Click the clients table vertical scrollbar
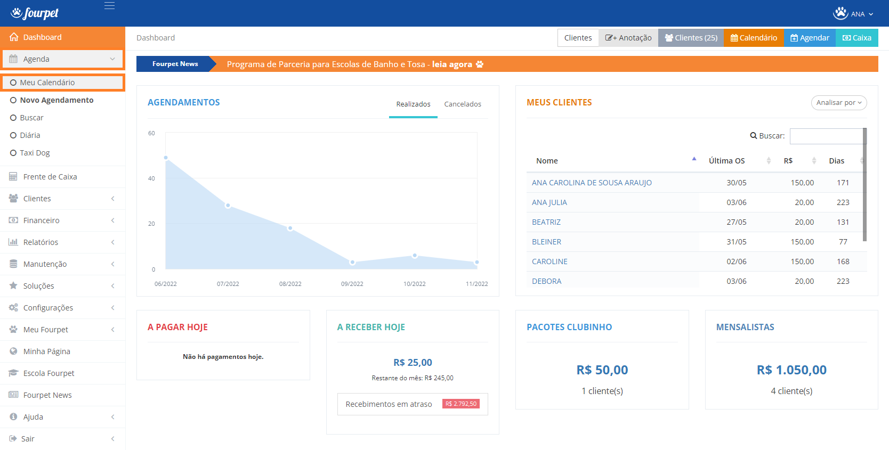The height and width of the screenshot is (450, 889). click(x=864, y=184)
